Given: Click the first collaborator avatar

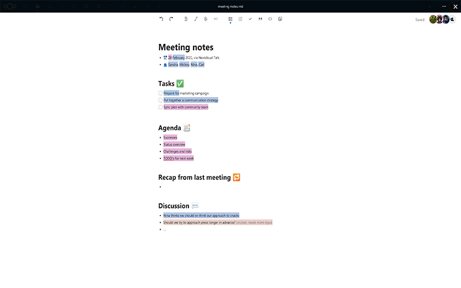Looking at the screenshot, I should click(x=433, y=19).
